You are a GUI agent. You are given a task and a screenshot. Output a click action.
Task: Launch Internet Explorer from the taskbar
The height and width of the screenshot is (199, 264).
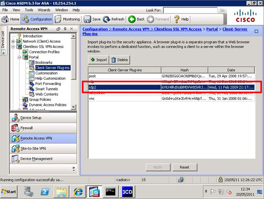78,192
